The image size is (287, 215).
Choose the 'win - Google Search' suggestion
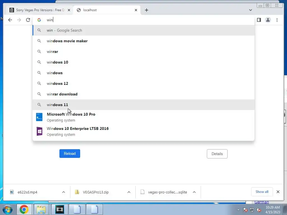143,30
